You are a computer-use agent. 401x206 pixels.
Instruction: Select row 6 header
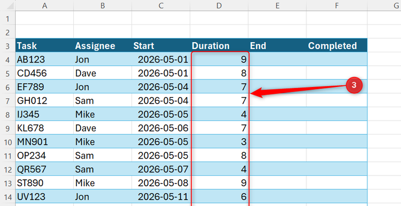7,87
